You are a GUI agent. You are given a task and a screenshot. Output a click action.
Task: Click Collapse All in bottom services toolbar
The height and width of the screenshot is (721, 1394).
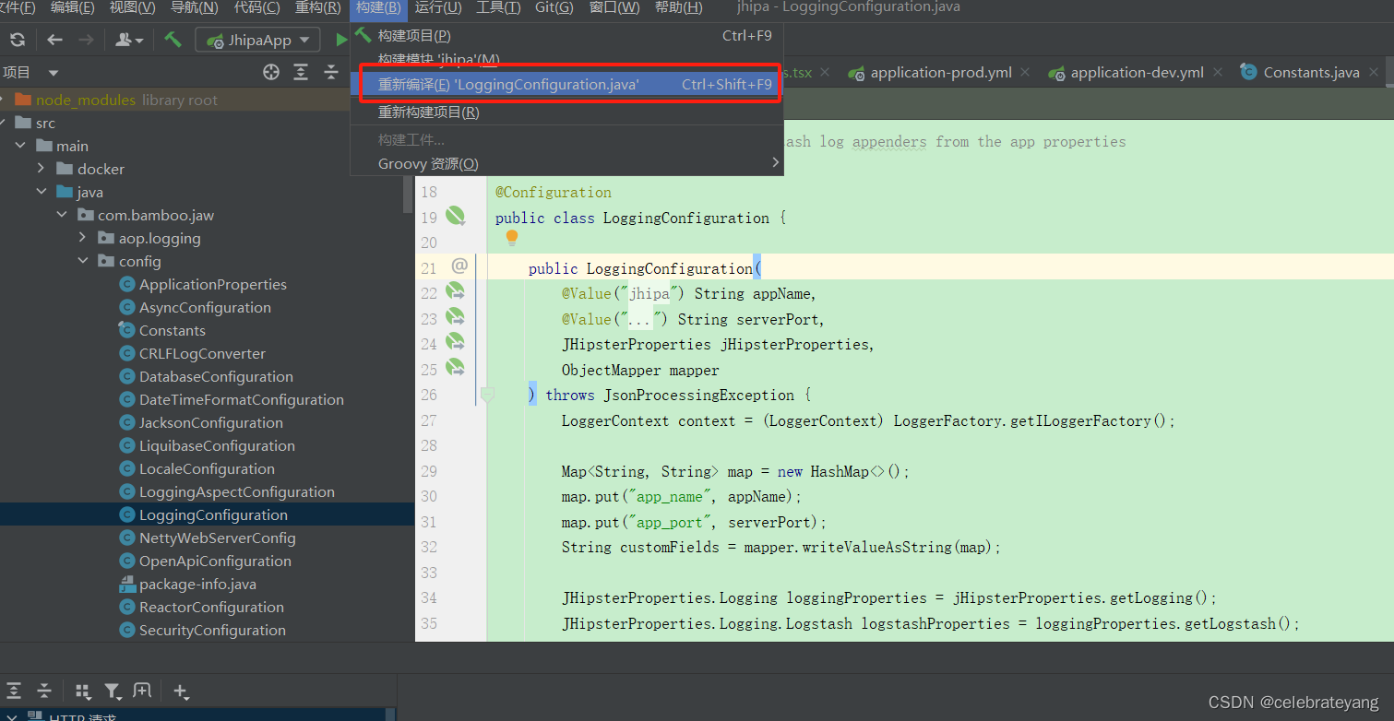click(x=44, y=691)
